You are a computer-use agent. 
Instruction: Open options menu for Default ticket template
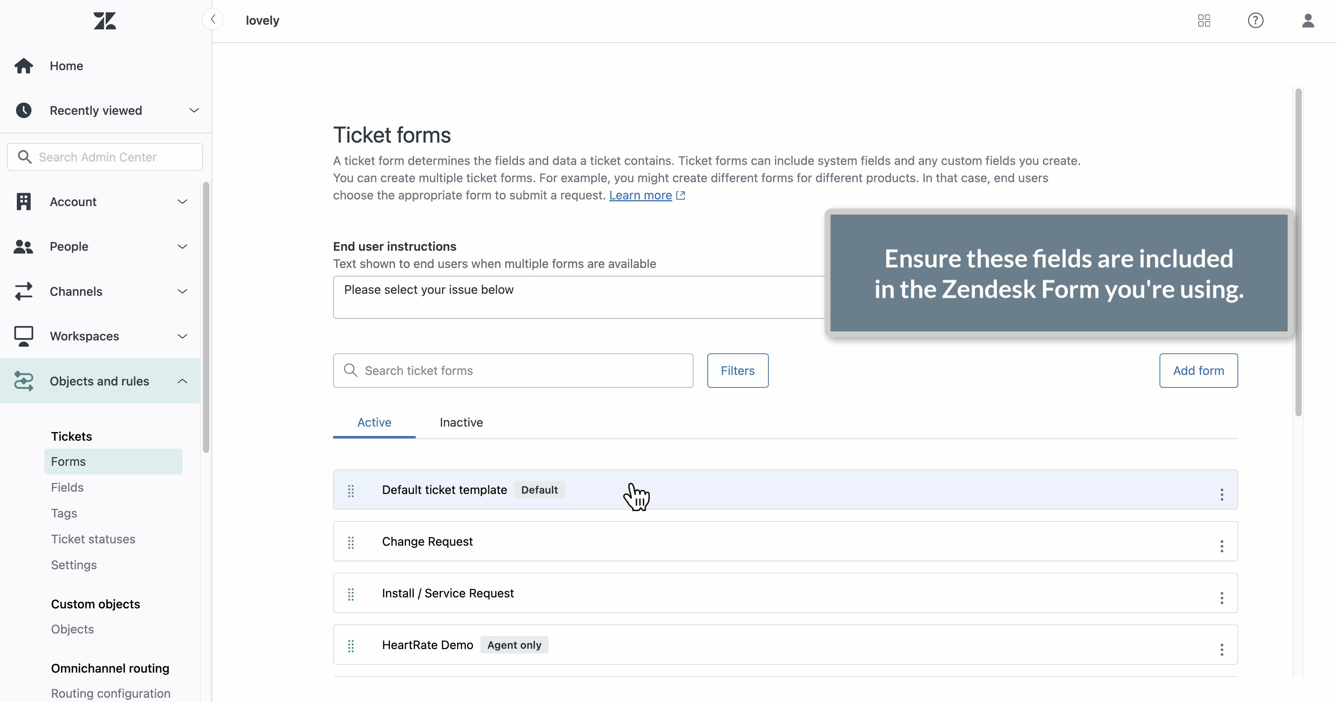pyautogui.click(x=1222, y=494)
